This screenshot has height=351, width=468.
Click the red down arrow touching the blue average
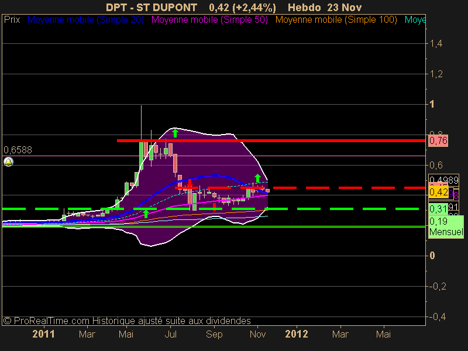pyautogui.click(x=190, y=183)
